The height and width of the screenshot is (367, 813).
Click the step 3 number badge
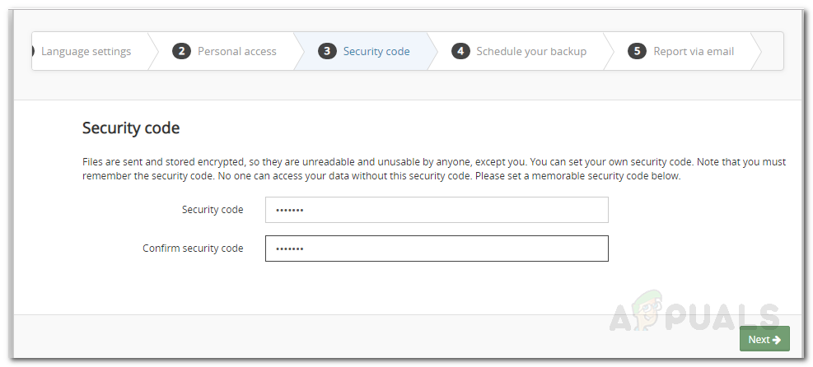327,51
